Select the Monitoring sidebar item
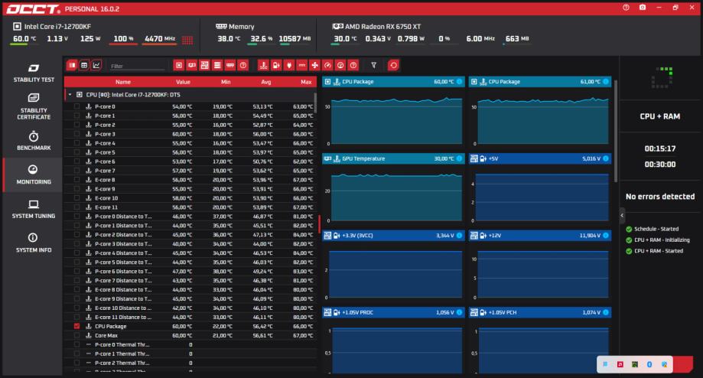 (33, 174)
